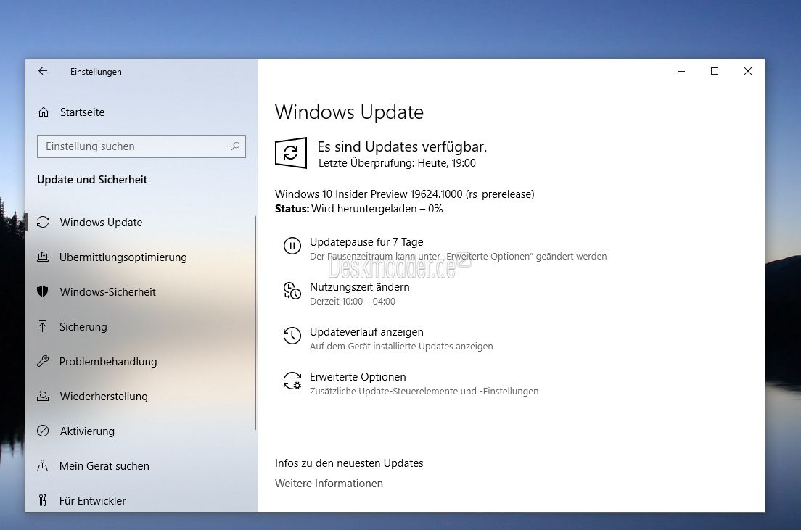Click the Update und Sicherheit heading
Viewport: 801px width, 530px height.
tap(92, 180)
